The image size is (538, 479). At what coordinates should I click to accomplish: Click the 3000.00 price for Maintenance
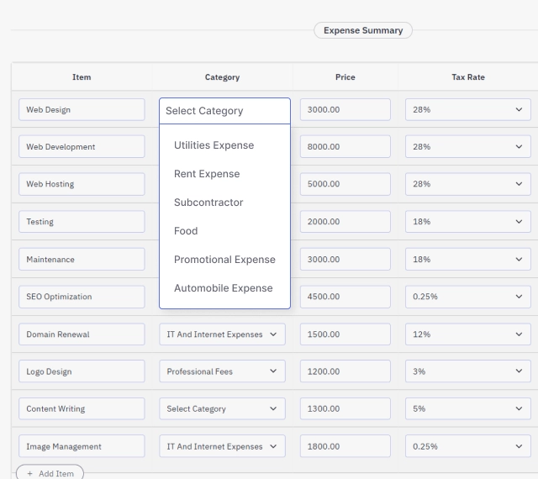click(345, 259)
